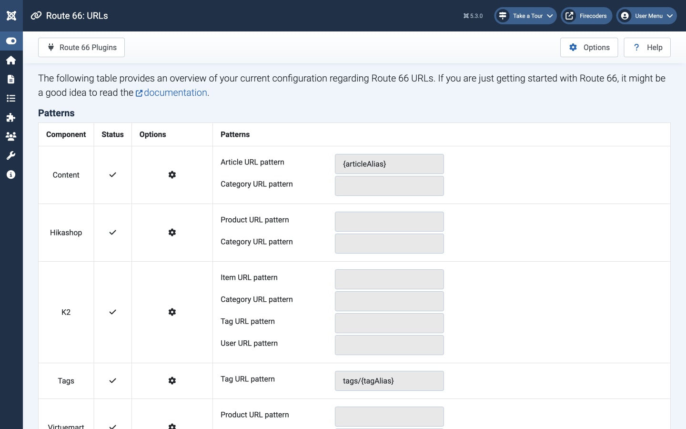
Task: Click the K2 component name cell
Action: tap(66, 312)
